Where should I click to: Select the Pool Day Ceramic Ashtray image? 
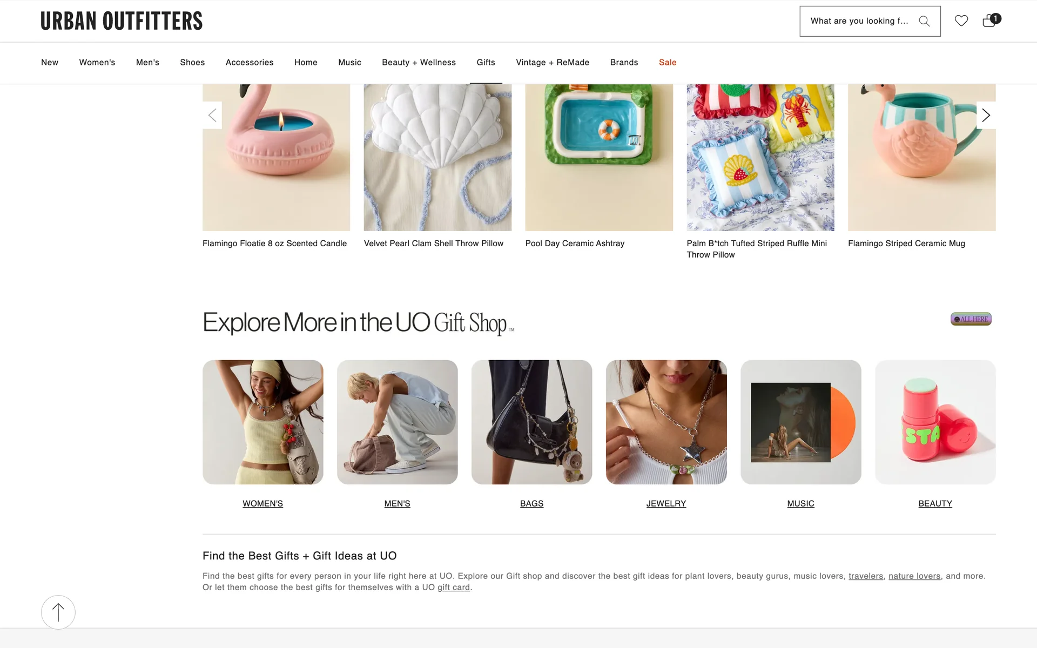pyautogui.click(x=599, y=158)
